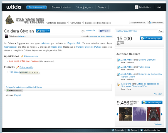Click Jedabak's editor avatar icon

[6, 36]
